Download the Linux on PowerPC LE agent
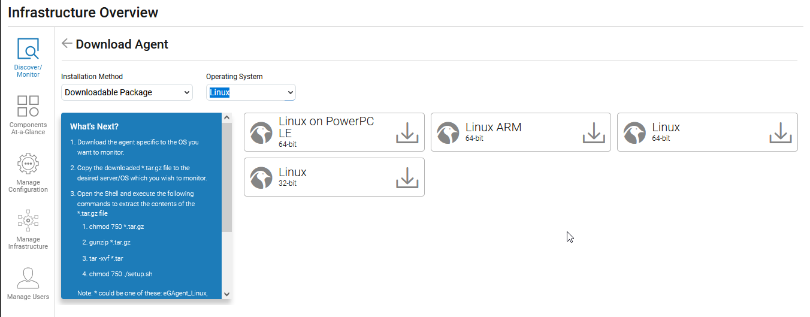The height and width of the screenshot is (317, 810). [407, 132]
